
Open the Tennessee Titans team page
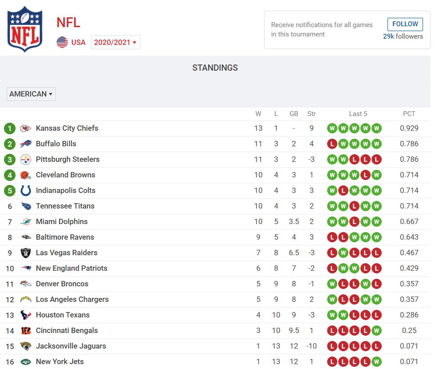coord(65,206)
